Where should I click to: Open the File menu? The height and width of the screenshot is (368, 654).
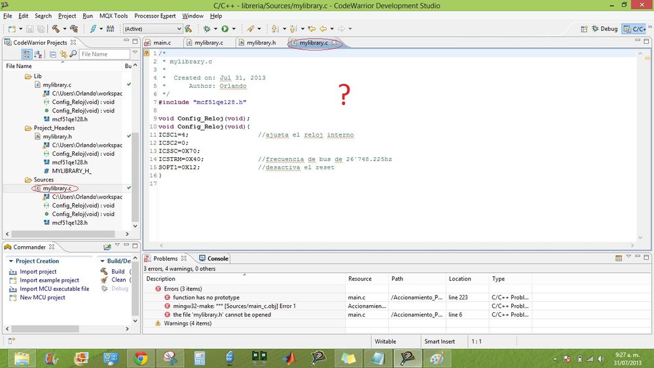pyautogui.click(x=7, y=16)
